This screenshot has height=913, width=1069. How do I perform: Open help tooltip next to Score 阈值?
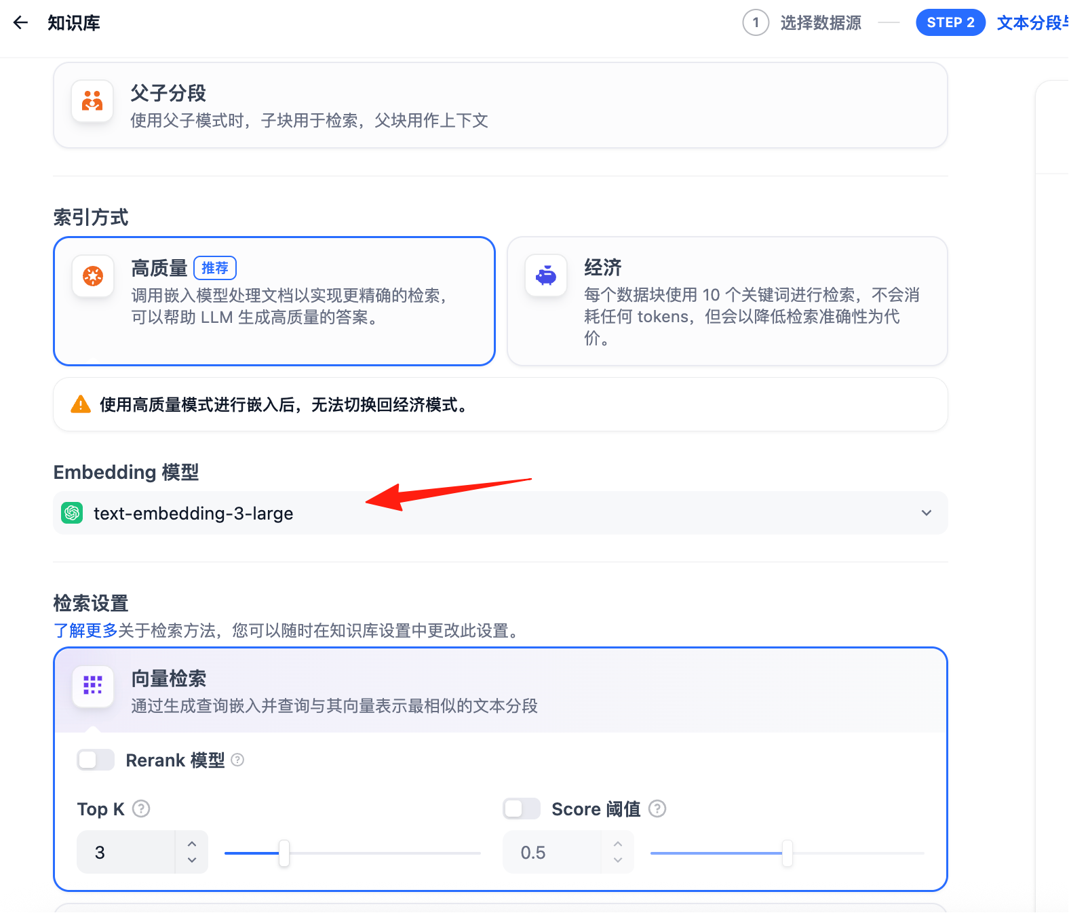[657, 809]
